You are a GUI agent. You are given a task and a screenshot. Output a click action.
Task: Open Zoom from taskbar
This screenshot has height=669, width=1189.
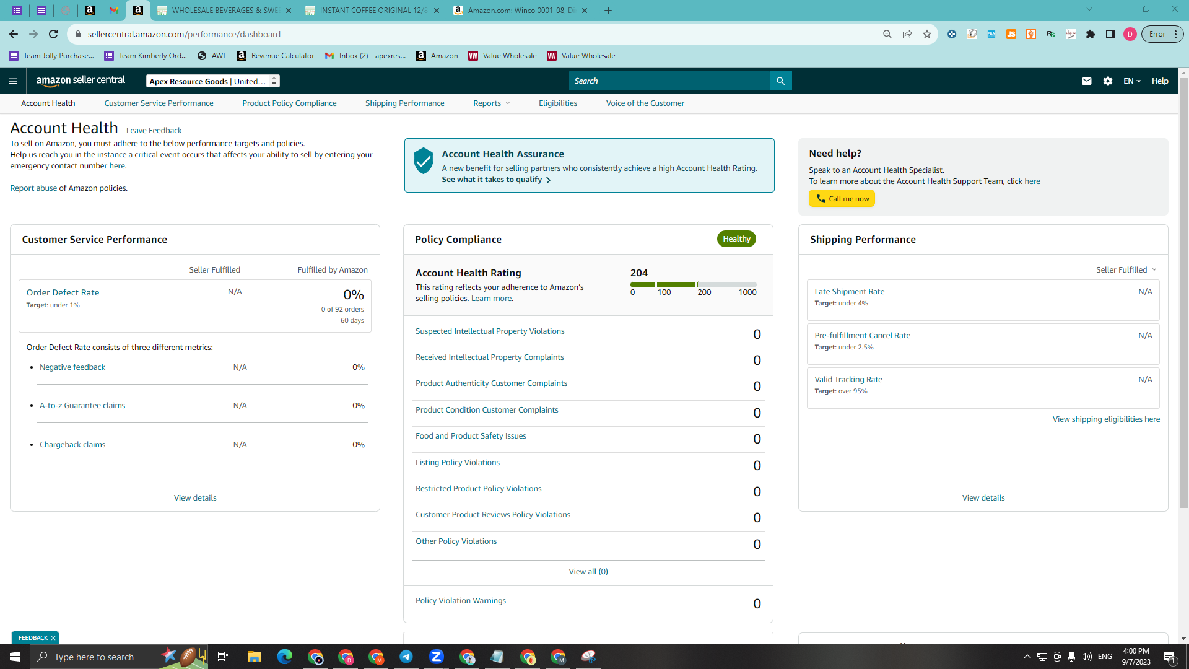pyautogui.click(x=437, y=657)
